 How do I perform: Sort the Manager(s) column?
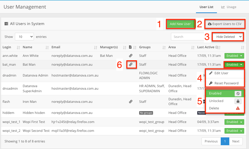pyautogui.click(x=125, y=47)
